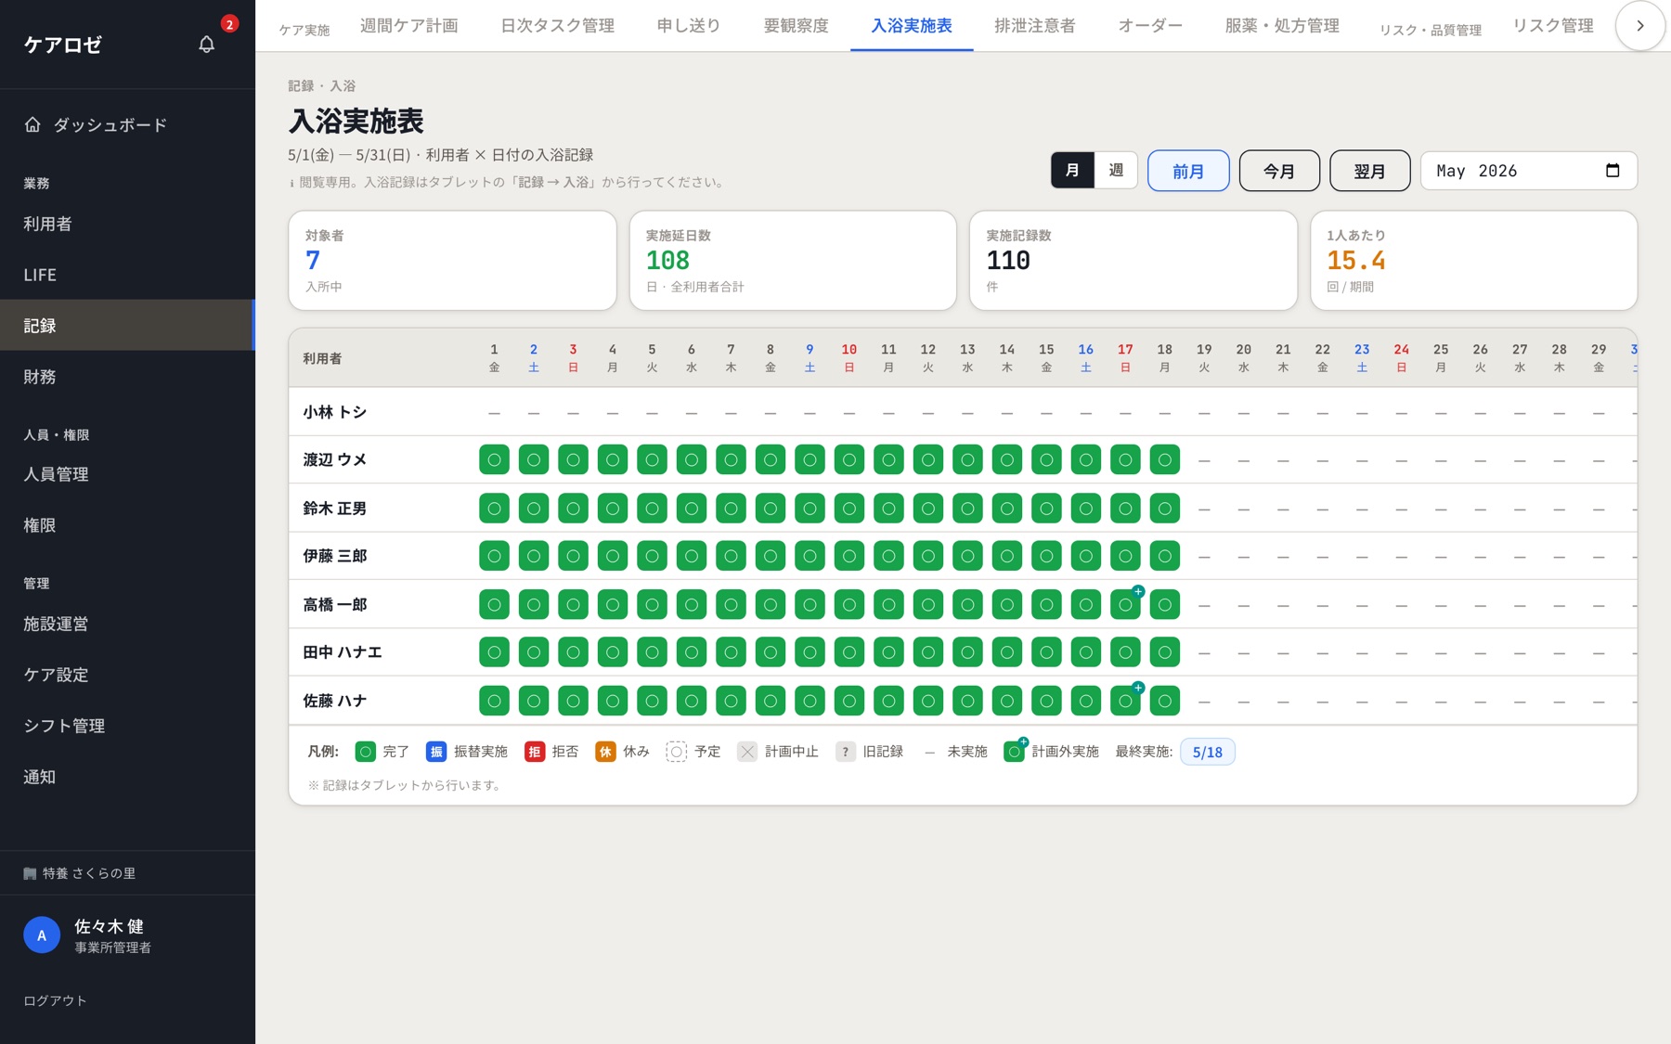Click 鈴木 正男's completed mark on day 18
This screenshot has height=1044, width=1671.
coord(1165,508)
